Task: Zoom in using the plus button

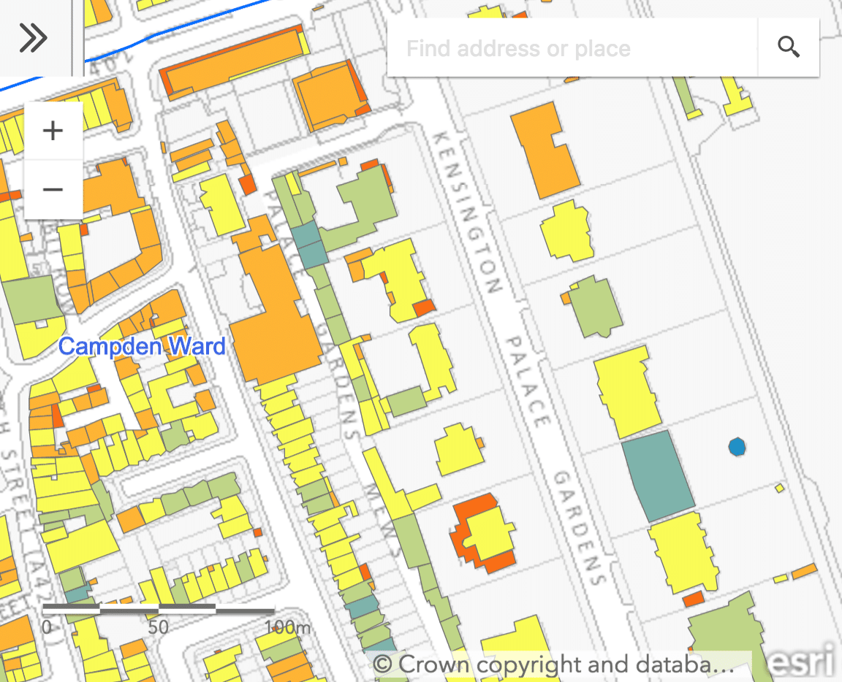Action: click(53, 131)
